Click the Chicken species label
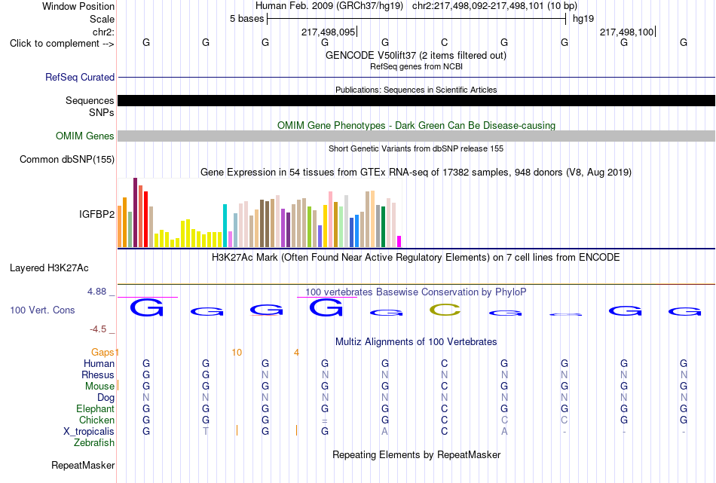 pyautogui.click(x=96, y=420)
